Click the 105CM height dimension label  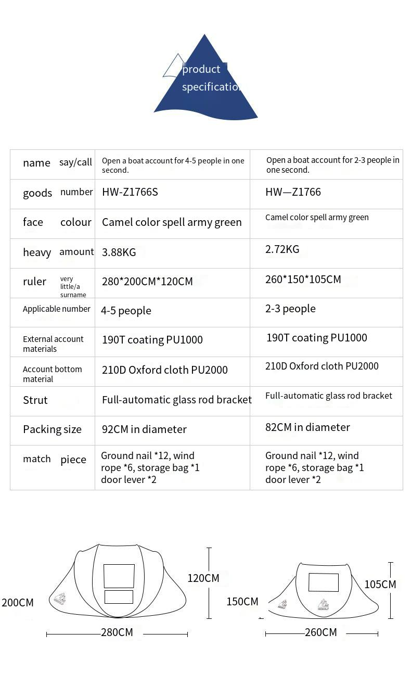(x=380, y=585)
